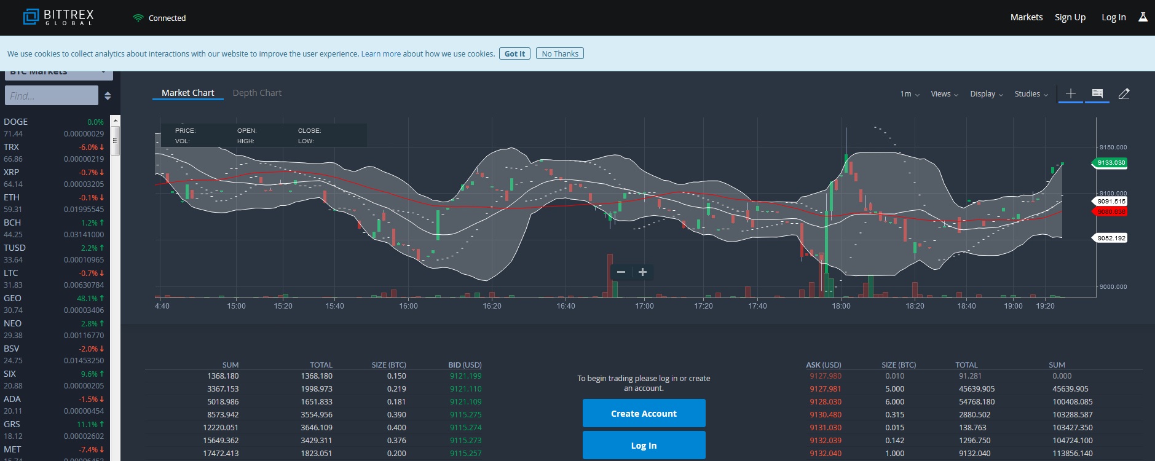Click Log In in the top navigation
Viewport: 1155px width, 461px height.
point(1114,17)
